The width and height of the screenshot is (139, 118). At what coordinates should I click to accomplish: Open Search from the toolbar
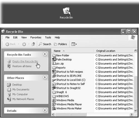pos(45,44)
